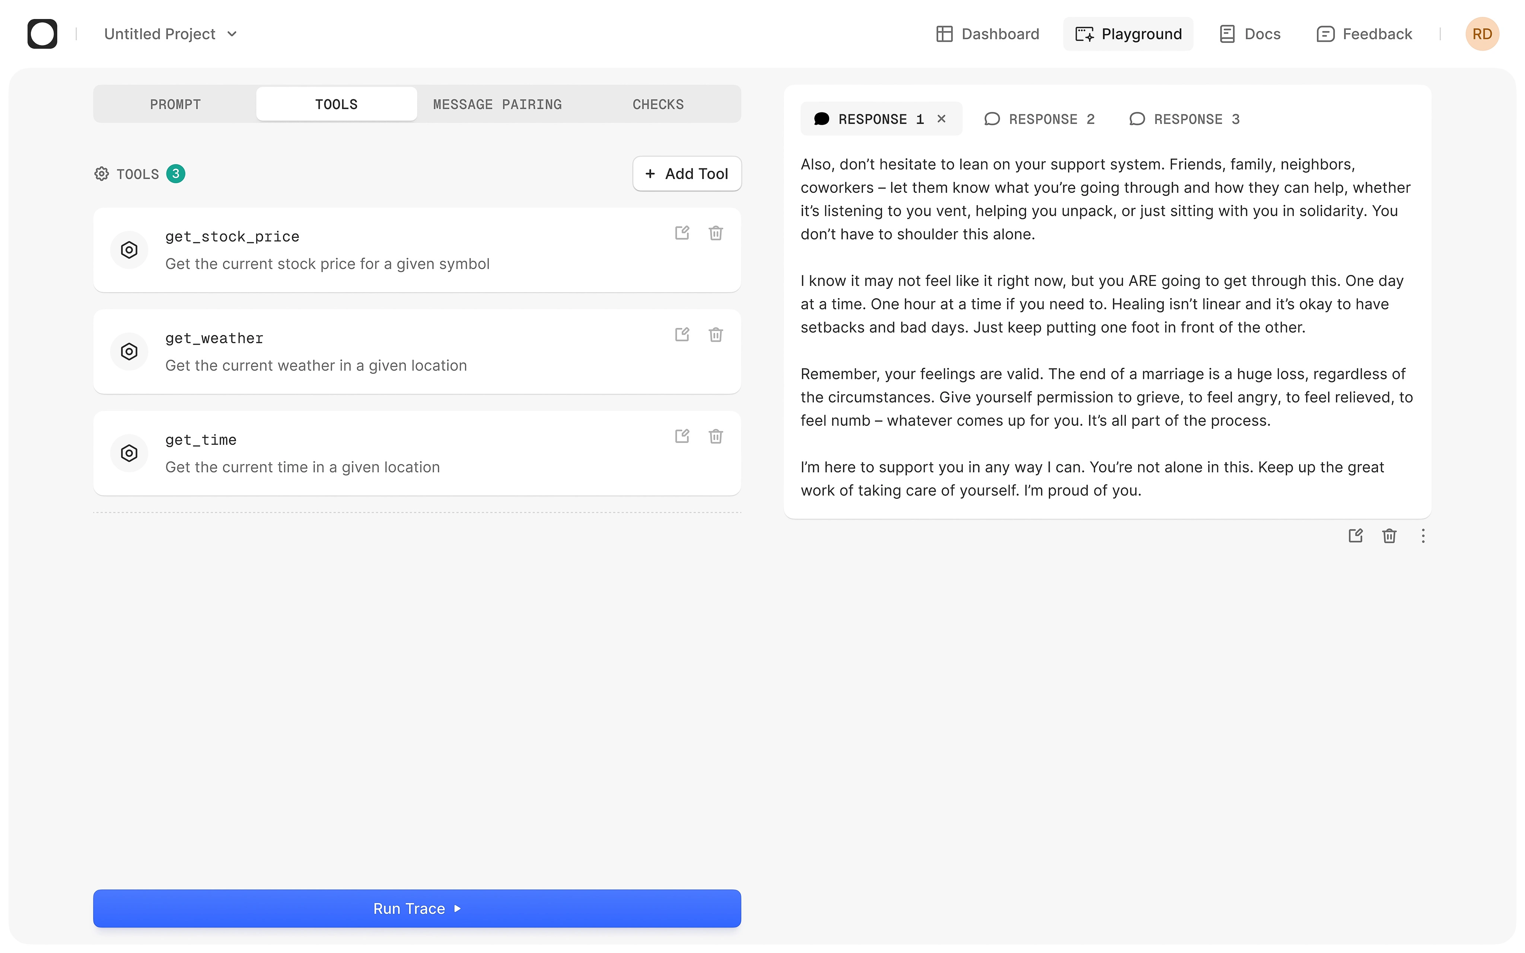
Task: Edit the get_stock_price tool
Action: pyautogui.click(x=682, y=233)
